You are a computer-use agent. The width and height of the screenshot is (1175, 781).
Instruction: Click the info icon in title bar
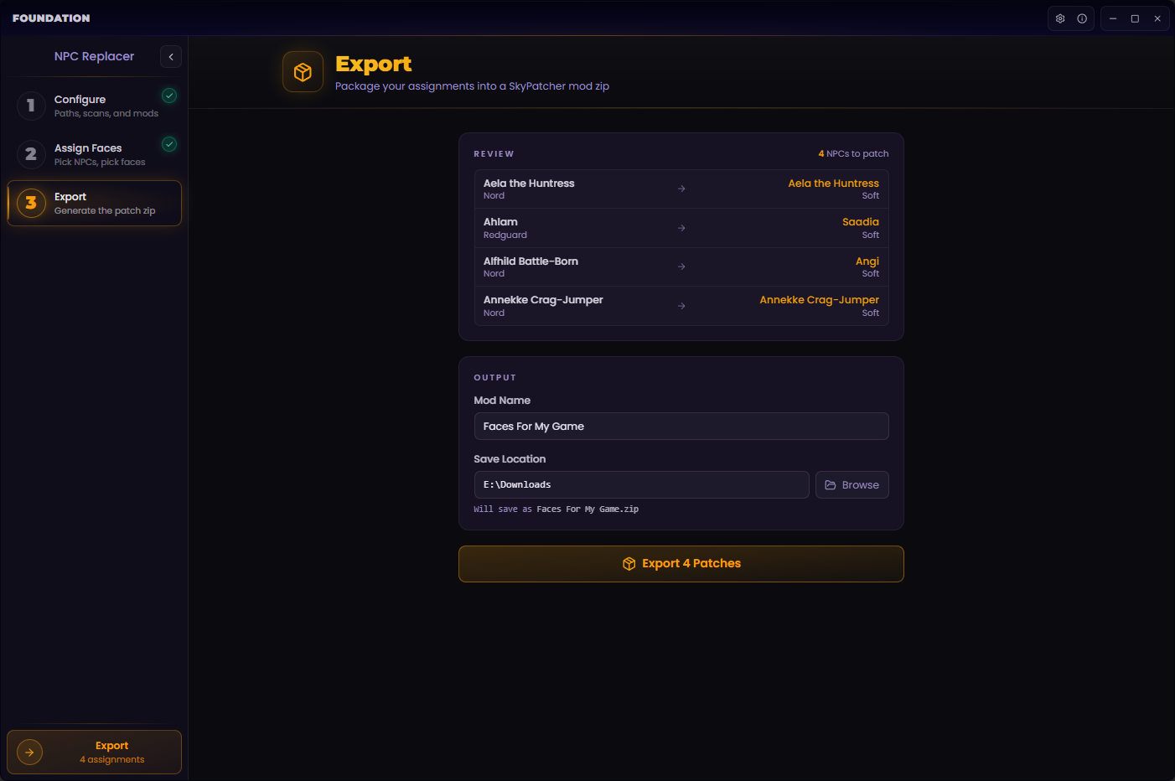1082,18
